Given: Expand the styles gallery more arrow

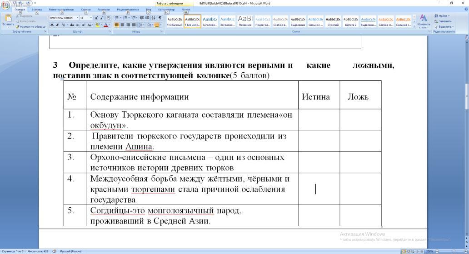Looking at the screenshot, I should coord(414,26).
